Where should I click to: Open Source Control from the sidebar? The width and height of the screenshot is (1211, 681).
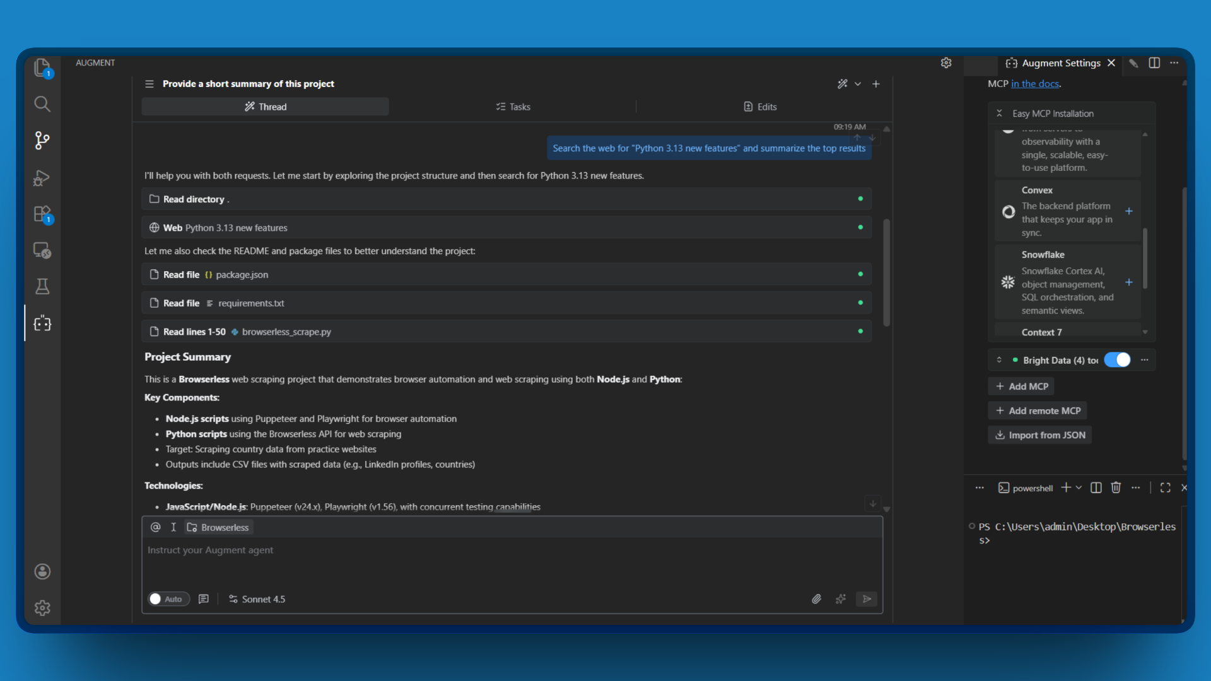42,141
